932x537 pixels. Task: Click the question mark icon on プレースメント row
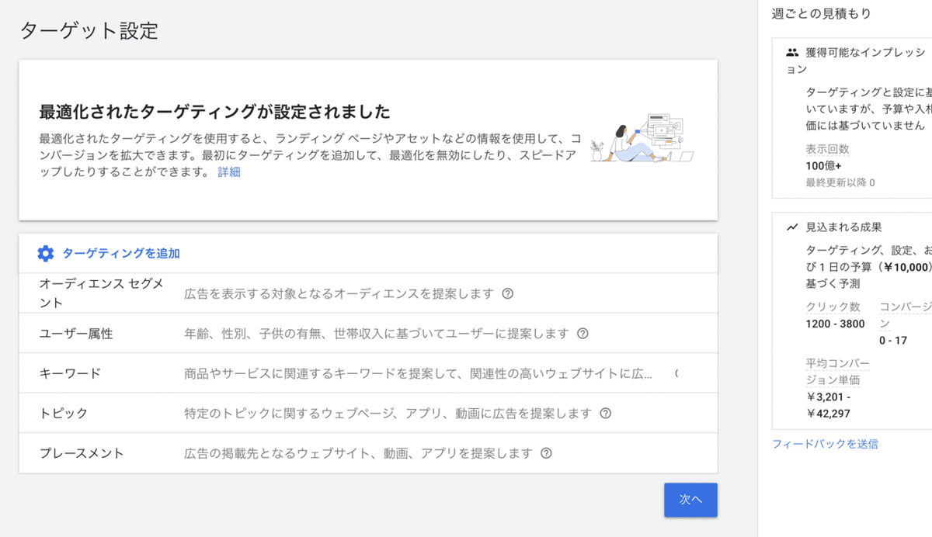546,453
